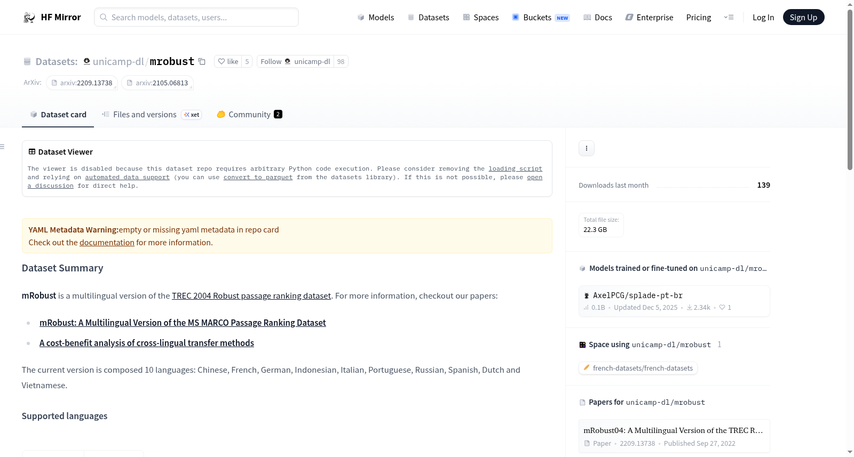This screenshot has width=854, height=457.
Task: Click the Dataset Viewer heading
Action: 65,152
